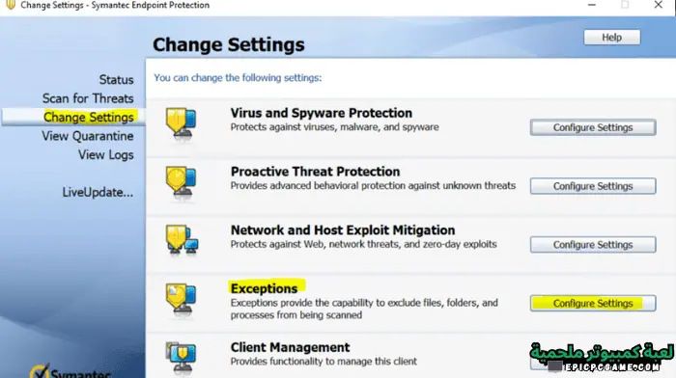Click the Client Management monitor icon
676x378 pixels.
(x=182, y=357)
